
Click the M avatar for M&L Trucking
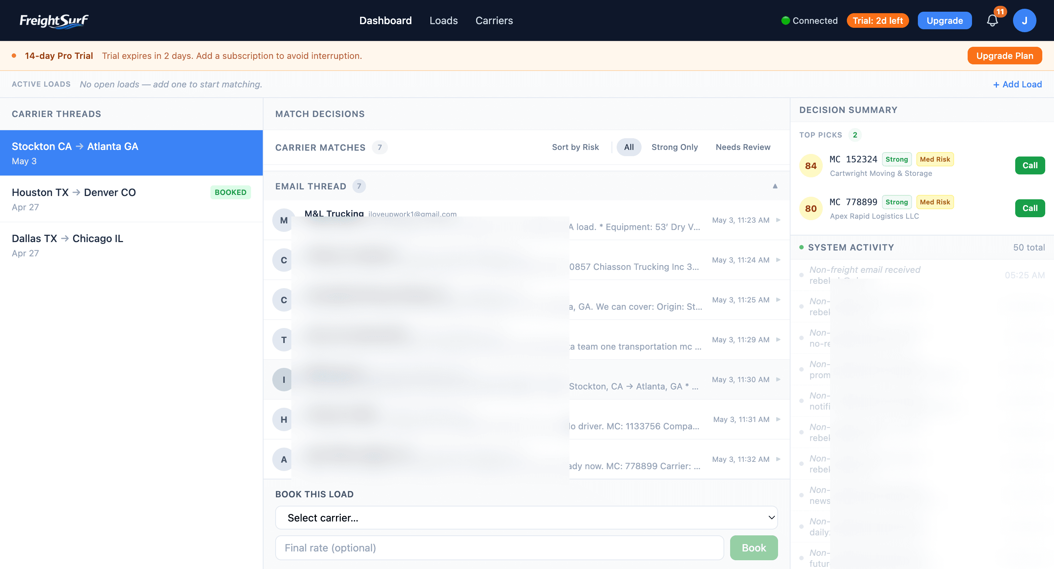284,221
